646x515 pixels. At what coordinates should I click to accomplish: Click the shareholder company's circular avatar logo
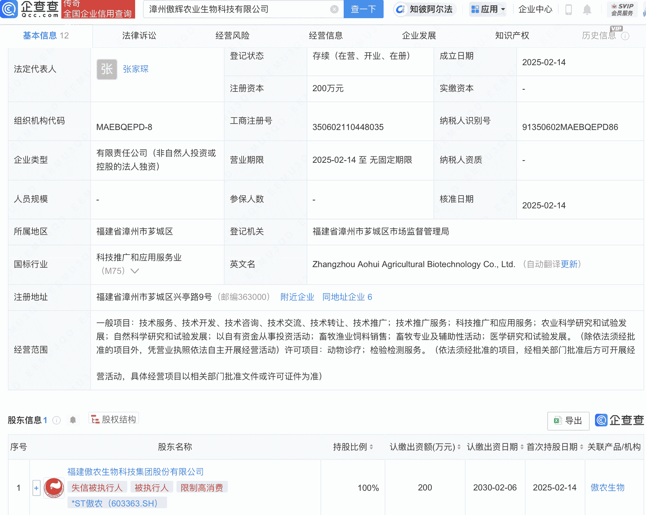pyautogui.click(x=53, y=488)
